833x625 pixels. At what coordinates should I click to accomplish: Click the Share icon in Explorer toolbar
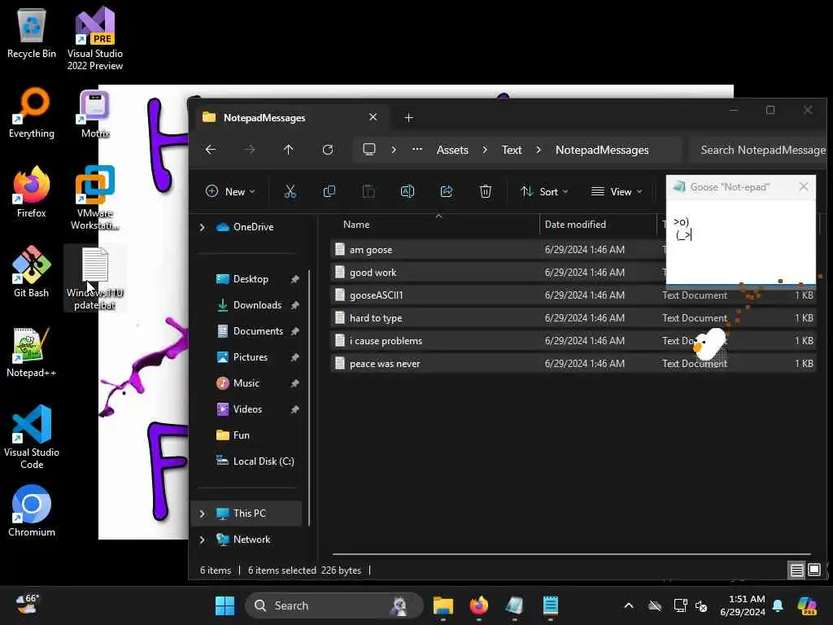pyautogui.click(x=447, y=191)
